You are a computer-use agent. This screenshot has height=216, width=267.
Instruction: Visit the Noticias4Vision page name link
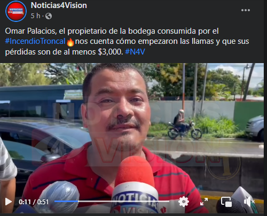coord(59,5)
